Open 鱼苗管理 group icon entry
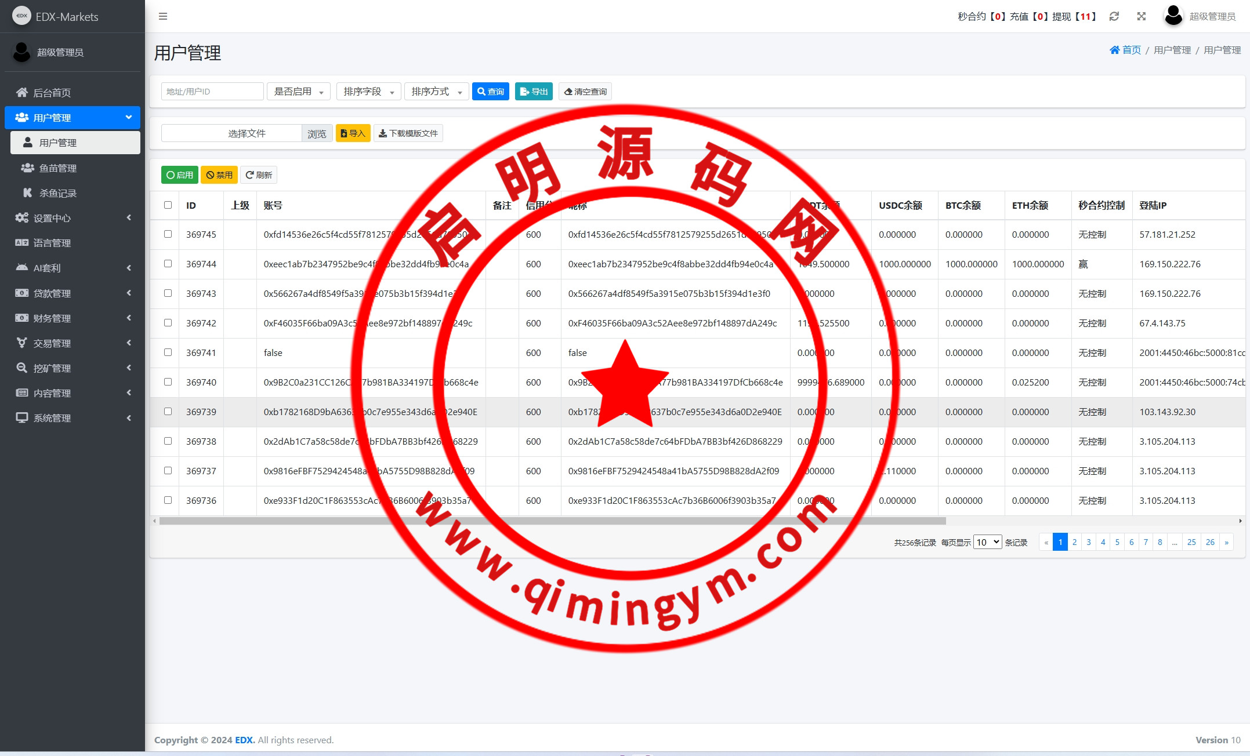Image resolution: width=1250 pixels, height=756 pixels. click(x=27, y=168)
